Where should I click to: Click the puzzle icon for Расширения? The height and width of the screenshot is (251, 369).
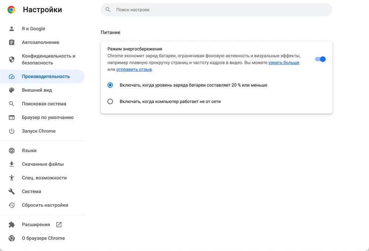click(x=12, y=225)
